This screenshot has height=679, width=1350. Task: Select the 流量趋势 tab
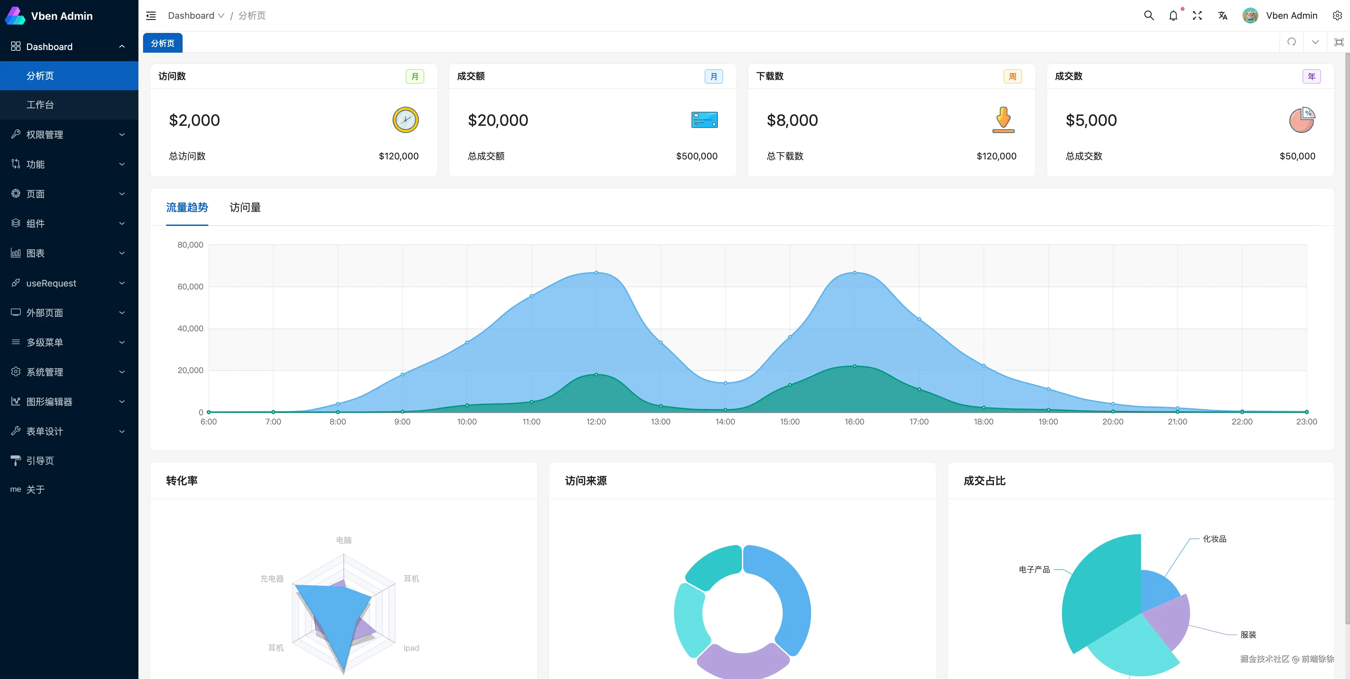click(x=187, y=207)
